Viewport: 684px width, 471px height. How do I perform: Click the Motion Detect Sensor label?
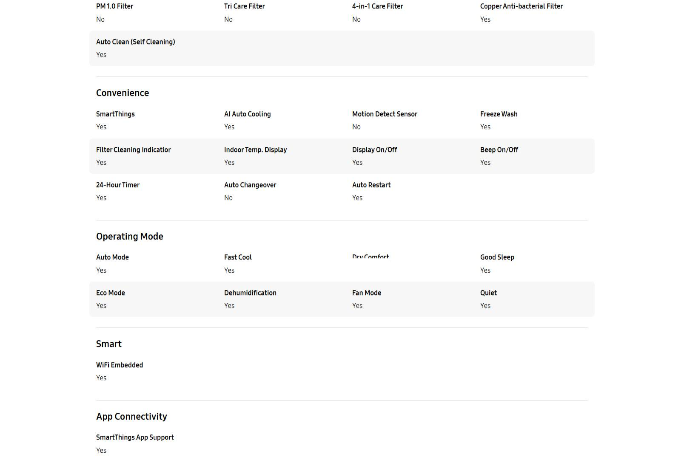pos(385,114)
